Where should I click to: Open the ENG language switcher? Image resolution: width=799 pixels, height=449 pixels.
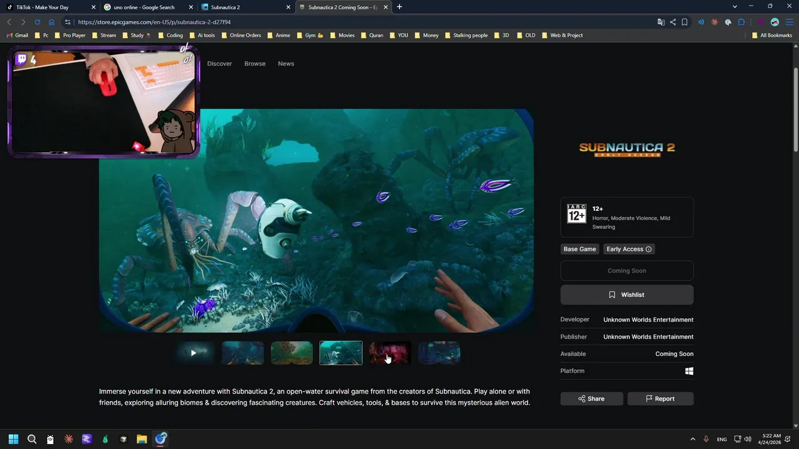722,440
